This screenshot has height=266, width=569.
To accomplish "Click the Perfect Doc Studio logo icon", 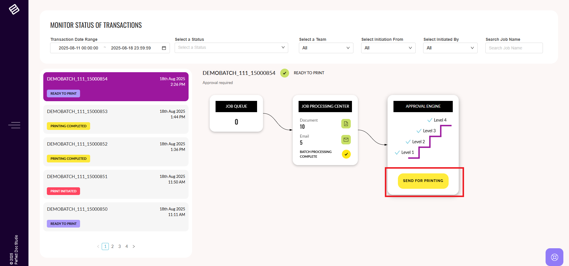I will (x=14, y=9).
